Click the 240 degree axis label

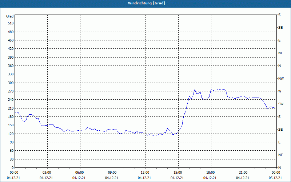11,100
